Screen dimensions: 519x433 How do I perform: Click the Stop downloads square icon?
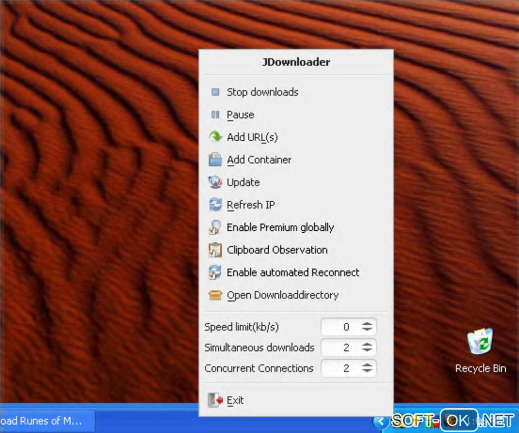click(x=215, y=92)
